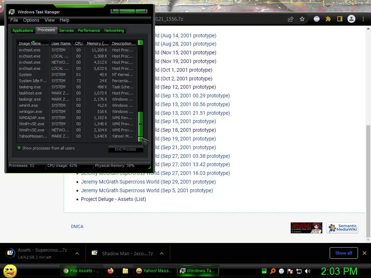371x278 pixels.
Task: Sort processes by Image Name column
Action: pos(33,43)
